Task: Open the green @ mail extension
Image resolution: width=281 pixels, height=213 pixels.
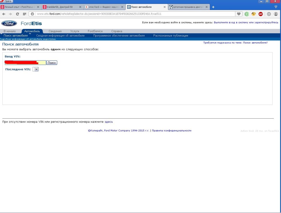Action: pos(246,14)
